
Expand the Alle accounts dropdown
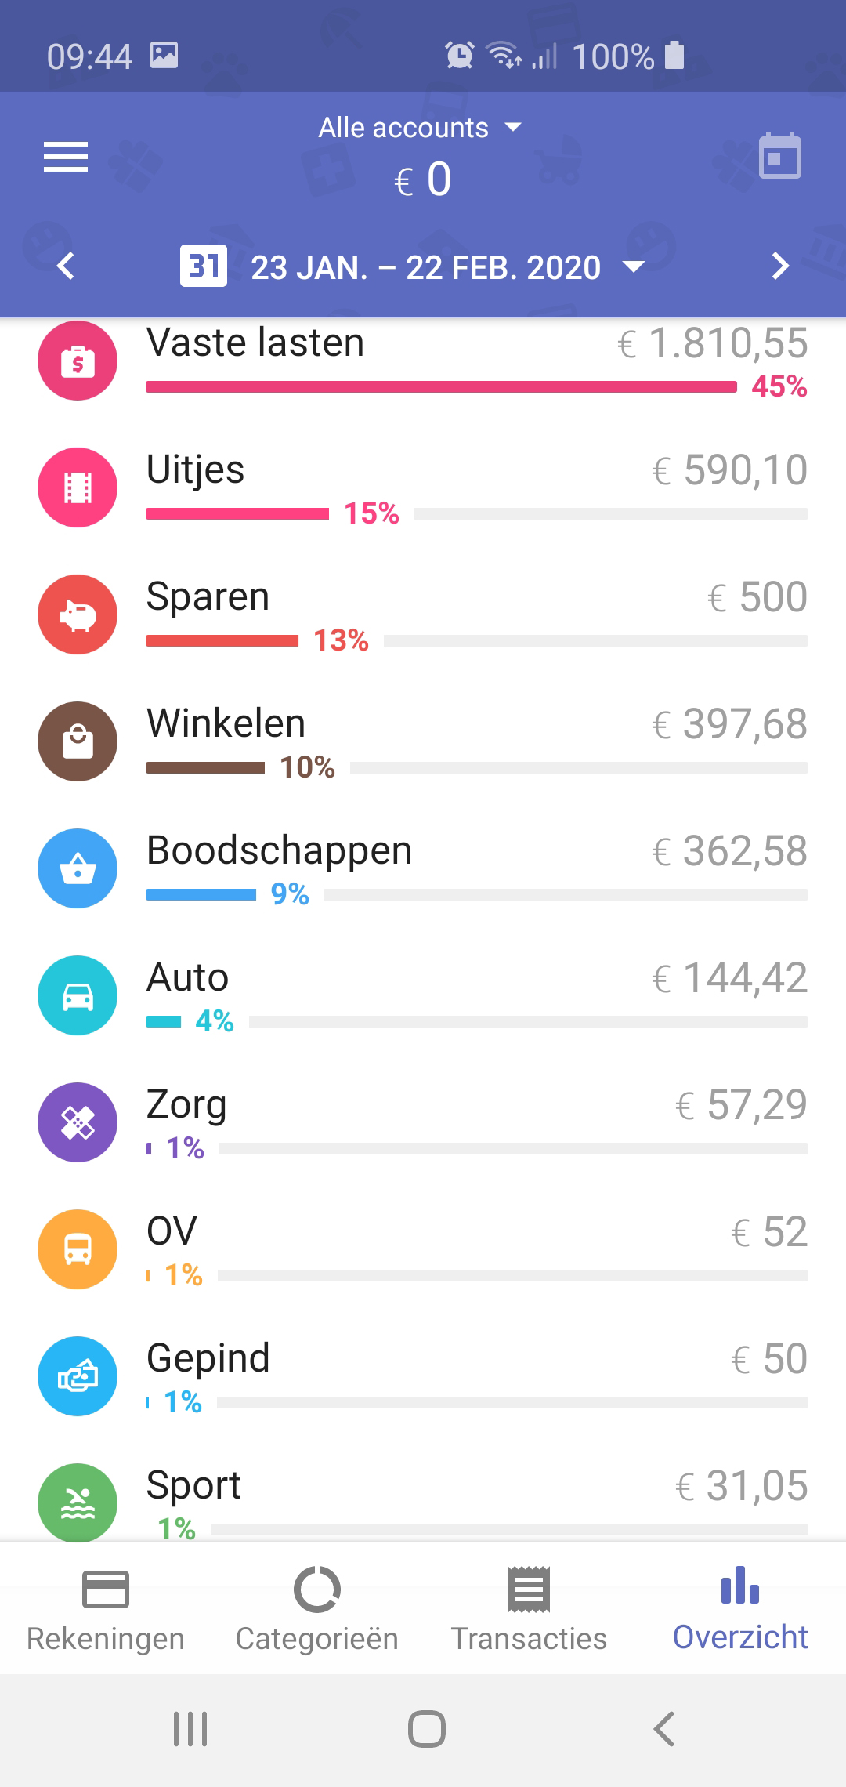coord(421,128)
